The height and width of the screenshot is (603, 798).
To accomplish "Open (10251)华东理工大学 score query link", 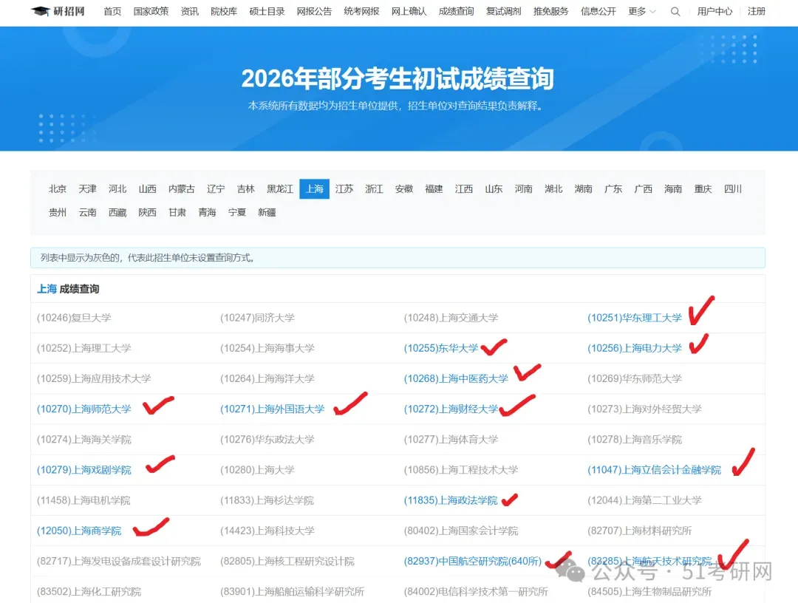I will (x=635, y=318).
